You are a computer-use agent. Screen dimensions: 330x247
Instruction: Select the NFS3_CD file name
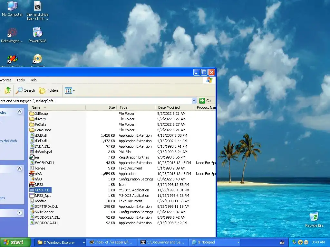(42, 190)
